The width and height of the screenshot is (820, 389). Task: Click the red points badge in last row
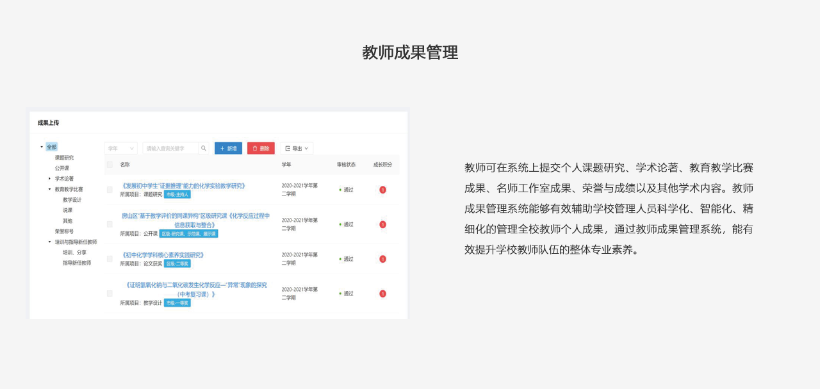382,294
